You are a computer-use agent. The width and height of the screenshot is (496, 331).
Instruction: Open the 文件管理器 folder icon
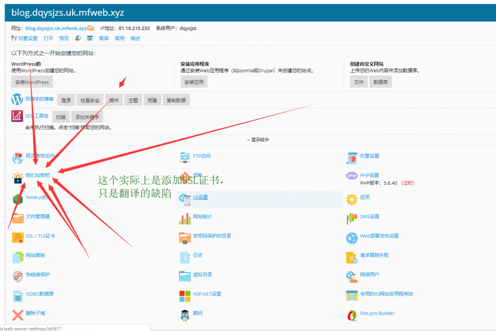click(x=18, y=218)
